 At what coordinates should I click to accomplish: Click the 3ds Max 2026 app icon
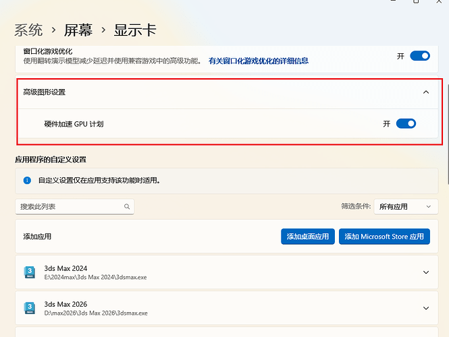point(30,308)
